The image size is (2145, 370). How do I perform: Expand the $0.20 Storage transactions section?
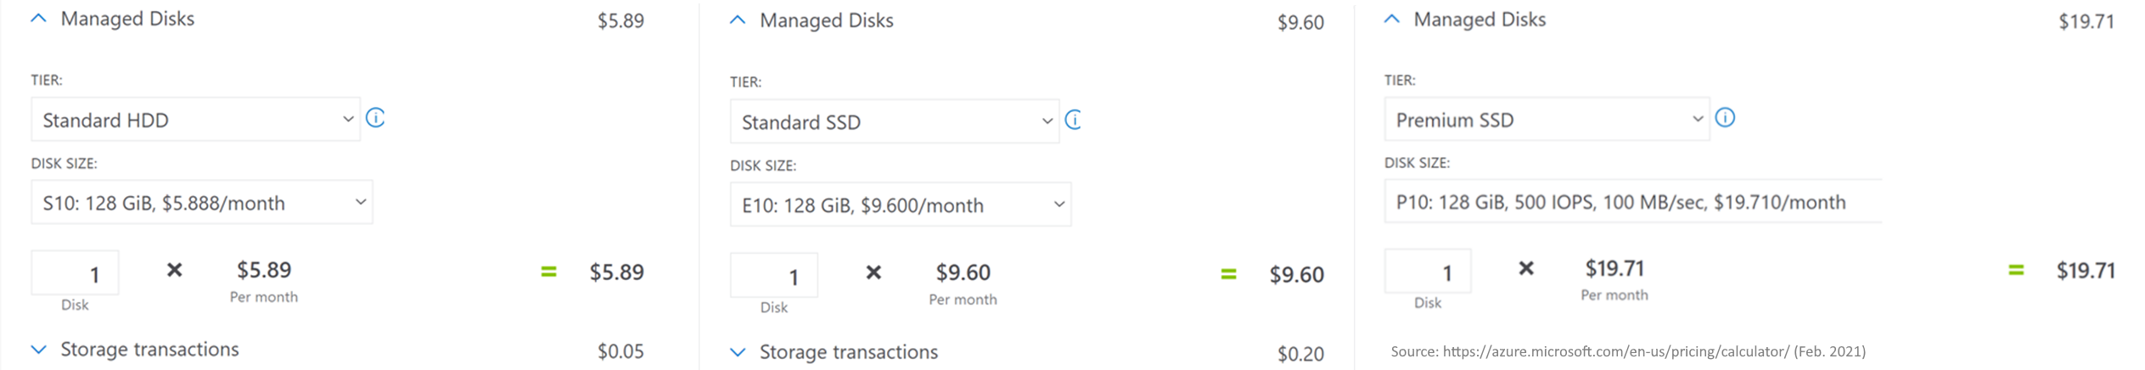tap(738, 352)
